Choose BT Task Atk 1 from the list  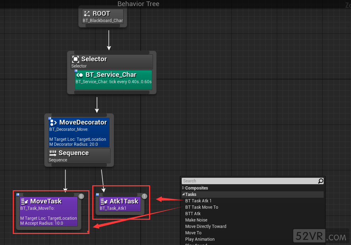(198, 201)
